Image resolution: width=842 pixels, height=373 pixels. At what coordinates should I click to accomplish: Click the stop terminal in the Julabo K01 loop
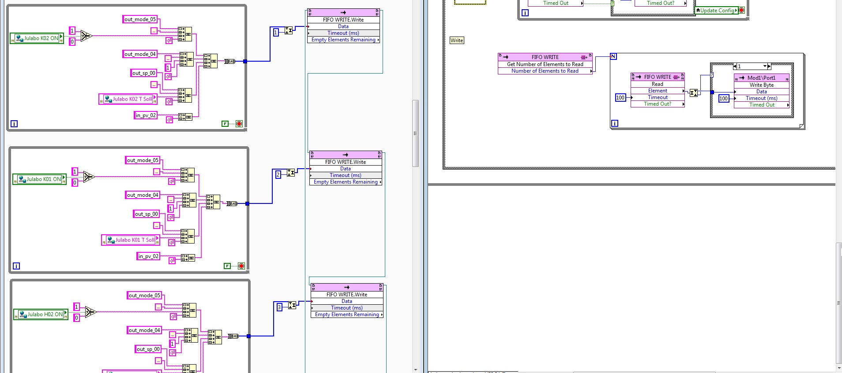point(241,266)
